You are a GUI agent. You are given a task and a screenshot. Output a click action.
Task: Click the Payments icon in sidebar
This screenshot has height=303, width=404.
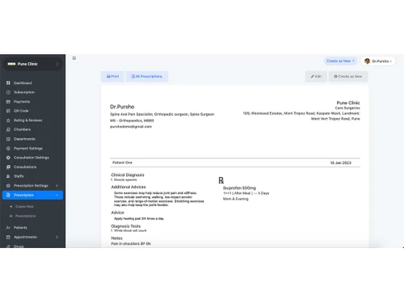click(x=8, y=102)
